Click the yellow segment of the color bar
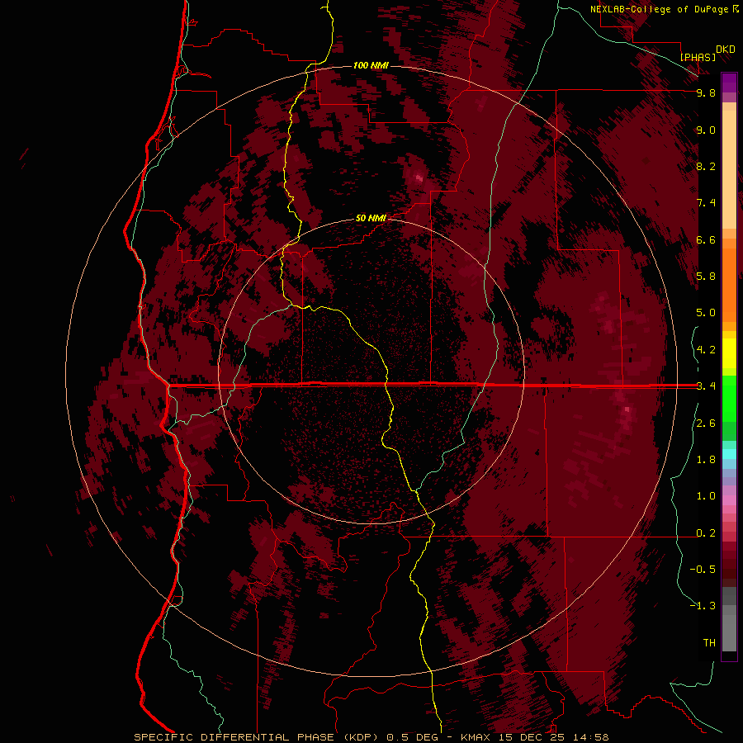 click(x=729, y=353)
